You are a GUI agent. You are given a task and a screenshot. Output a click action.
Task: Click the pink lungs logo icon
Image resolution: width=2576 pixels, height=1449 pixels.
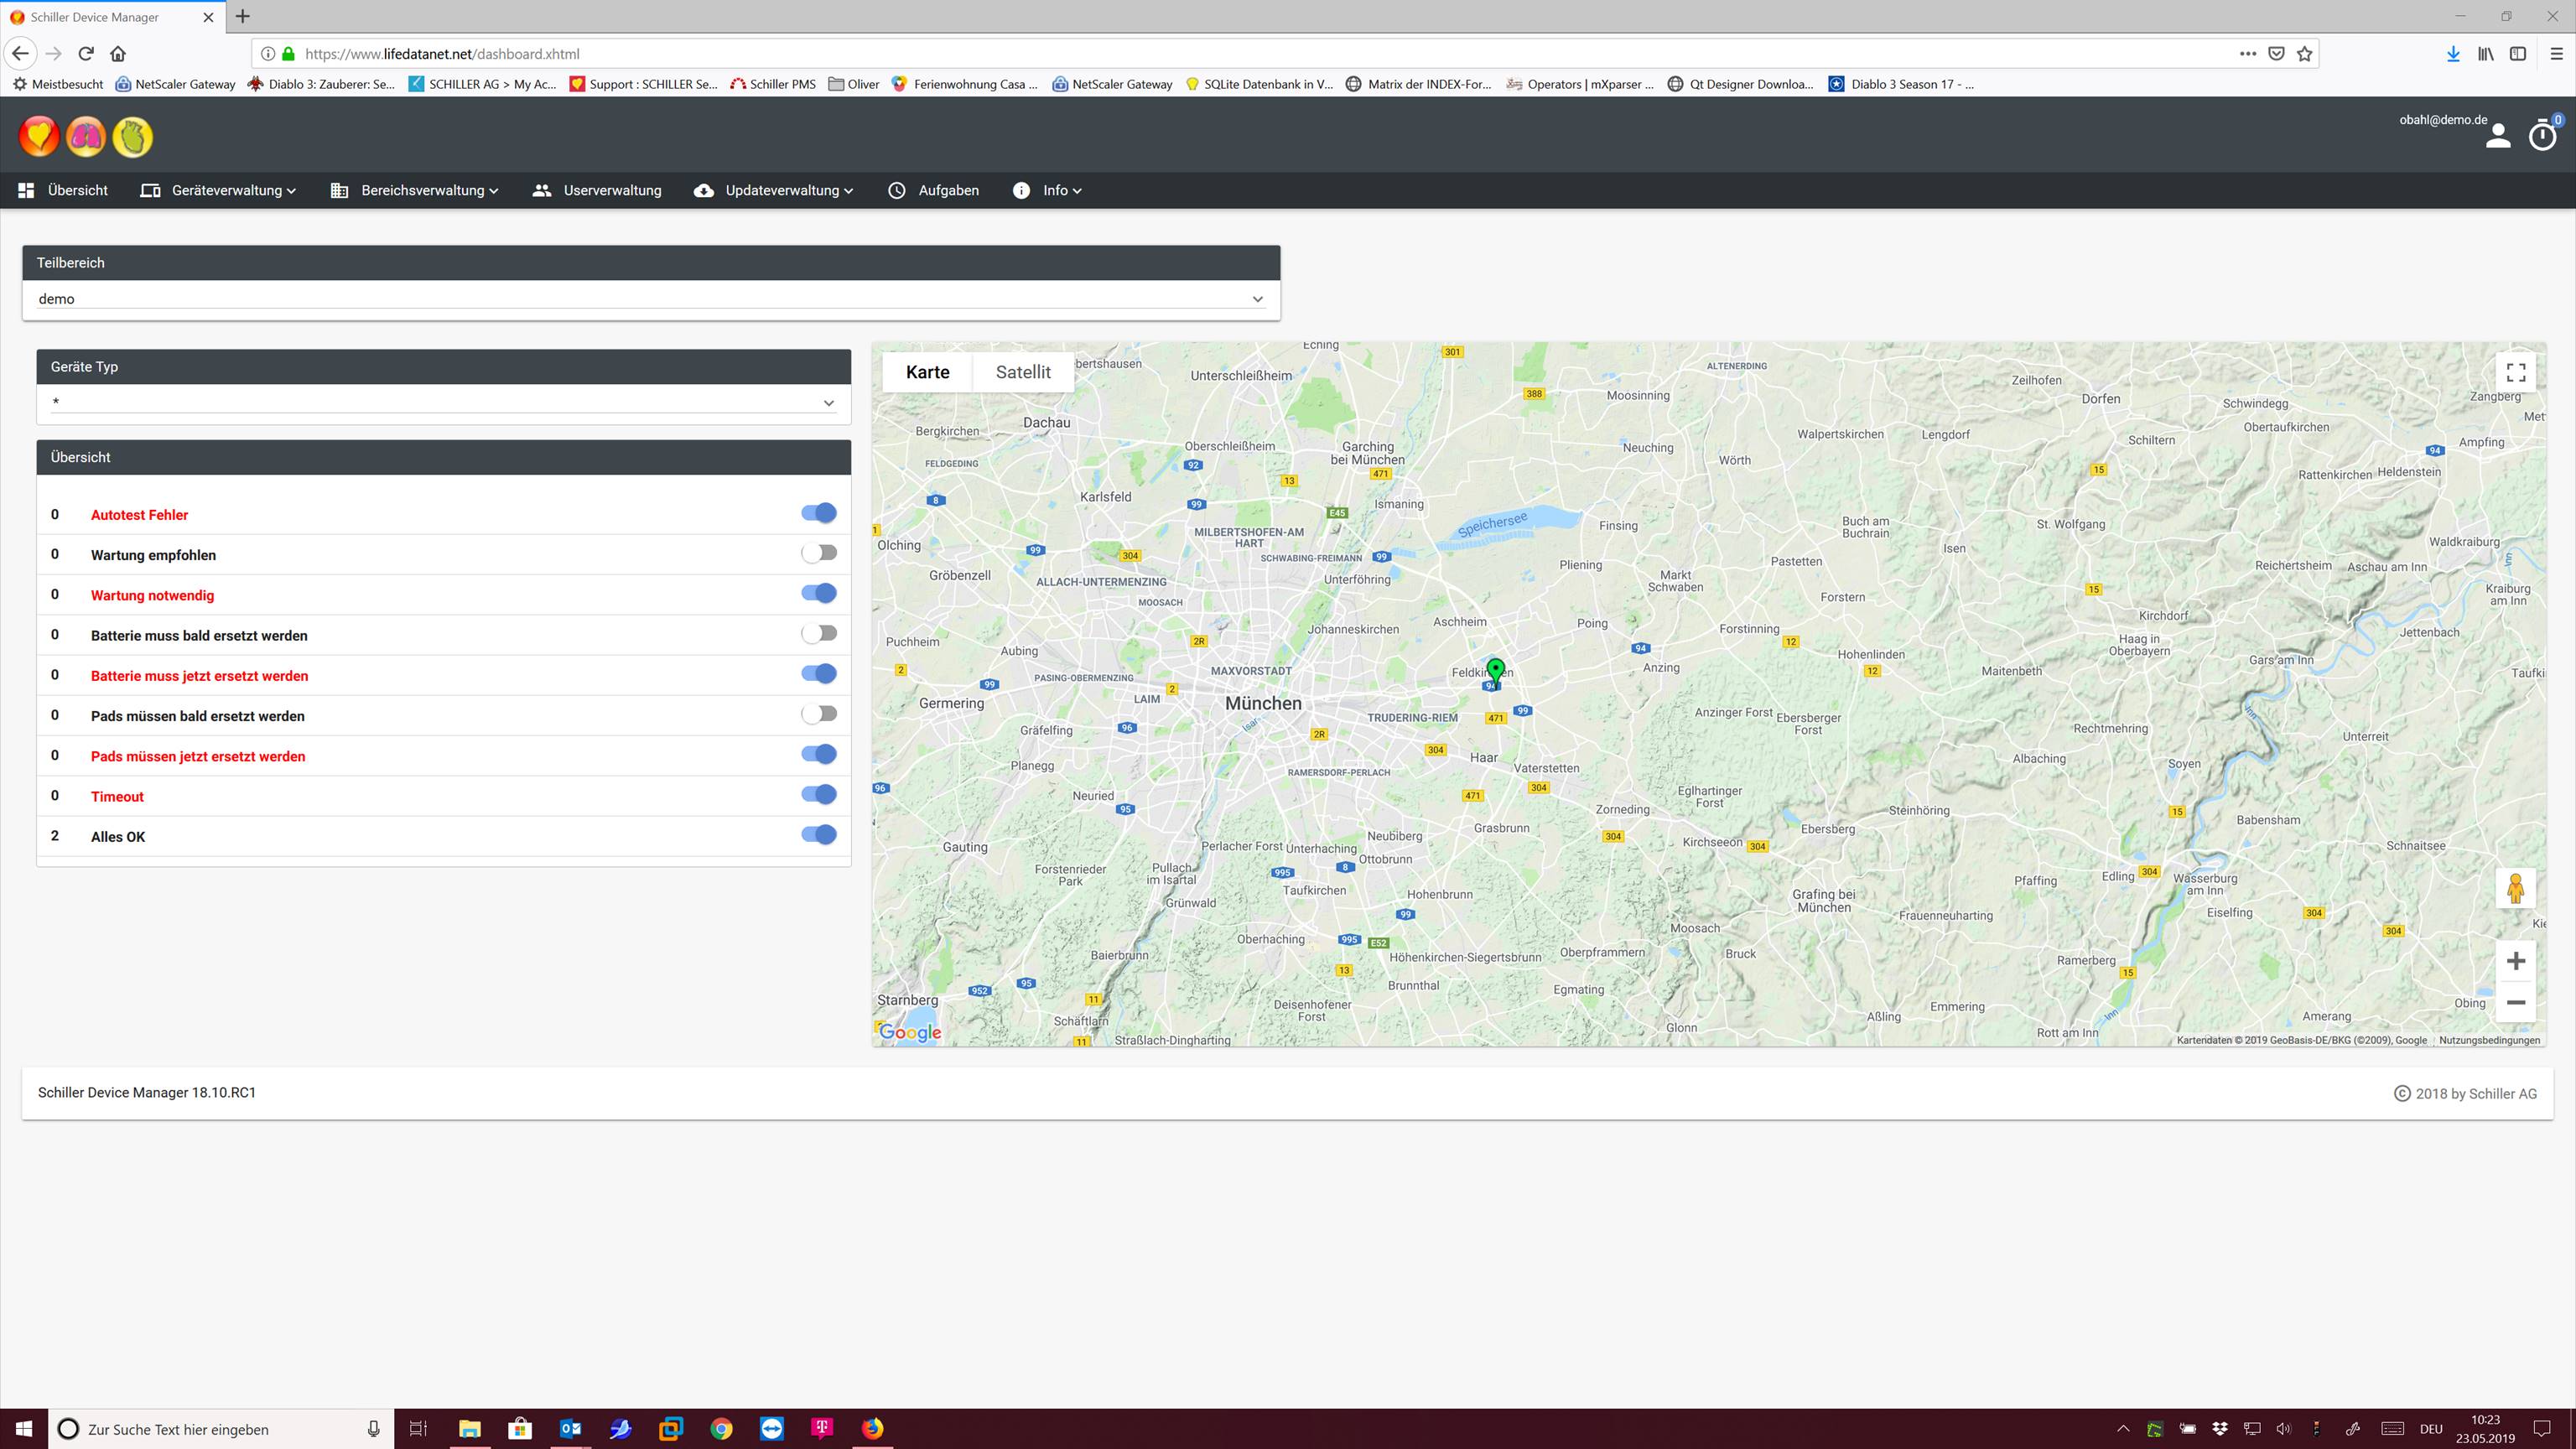pyautogui.click(x=86, y=137)
